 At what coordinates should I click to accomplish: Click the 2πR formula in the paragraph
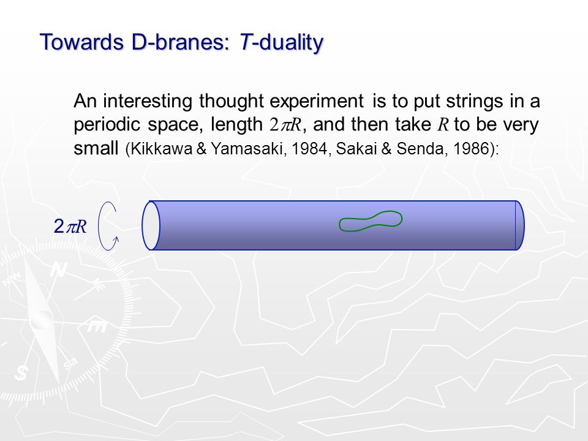tap(286, 125)
